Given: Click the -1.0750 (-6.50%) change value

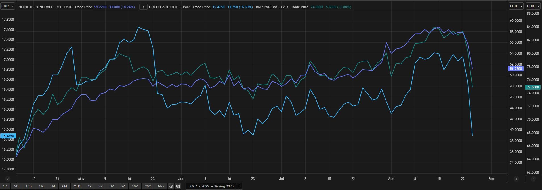Looking at the screenshot, I should pos(240,7).
